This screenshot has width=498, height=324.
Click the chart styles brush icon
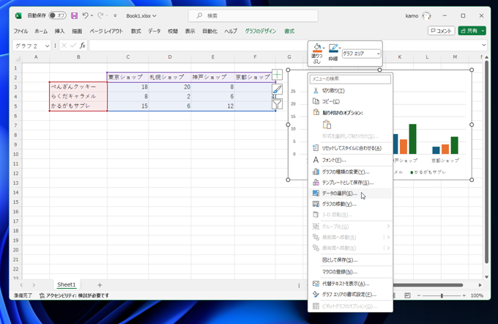click(278, 89)
